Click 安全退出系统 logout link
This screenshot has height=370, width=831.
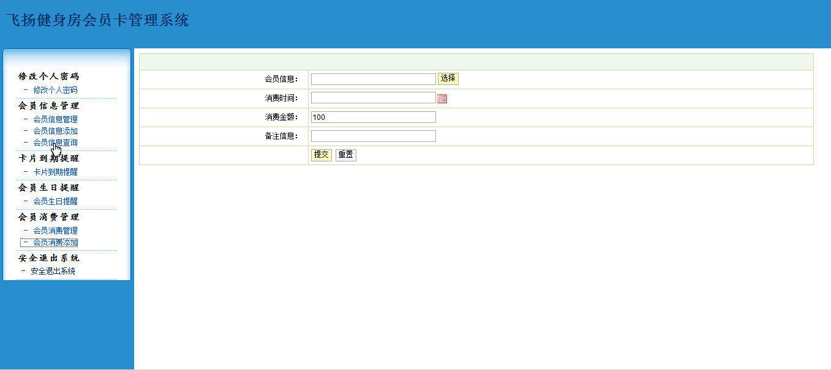click(53, 271)
